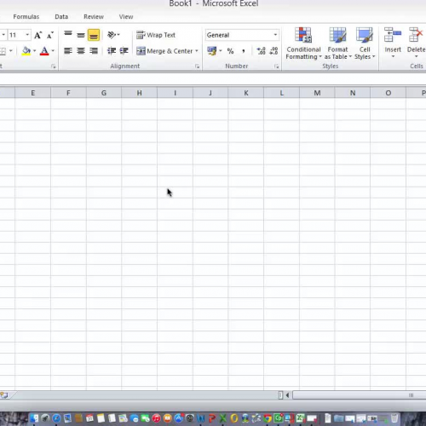The width and height of the screenshot is (426, 426).
Task: Open Accounting Number Format dropdown arrow
Action: [x=221, y=51]
